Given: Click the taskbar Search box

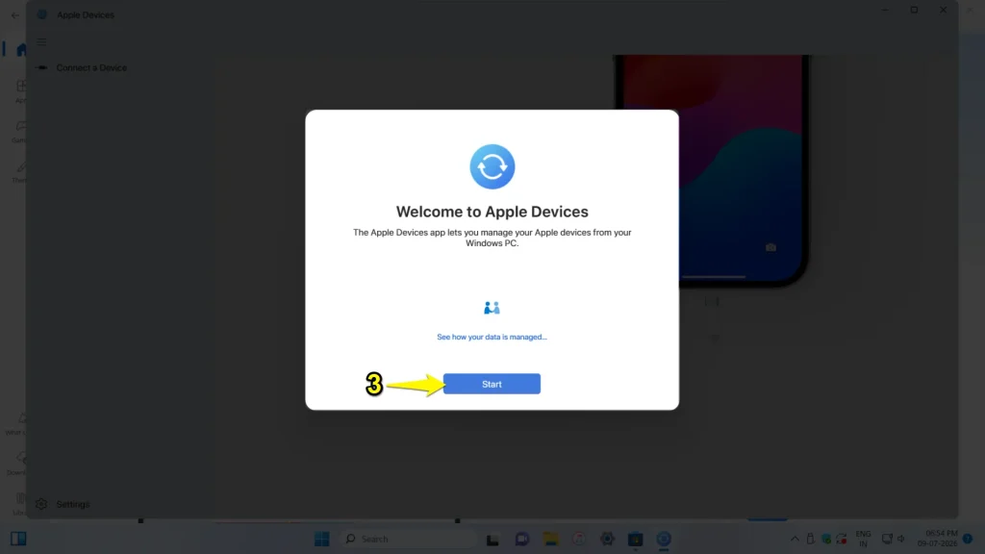Looking at the screenshot, I should click(x=408, y=539).
